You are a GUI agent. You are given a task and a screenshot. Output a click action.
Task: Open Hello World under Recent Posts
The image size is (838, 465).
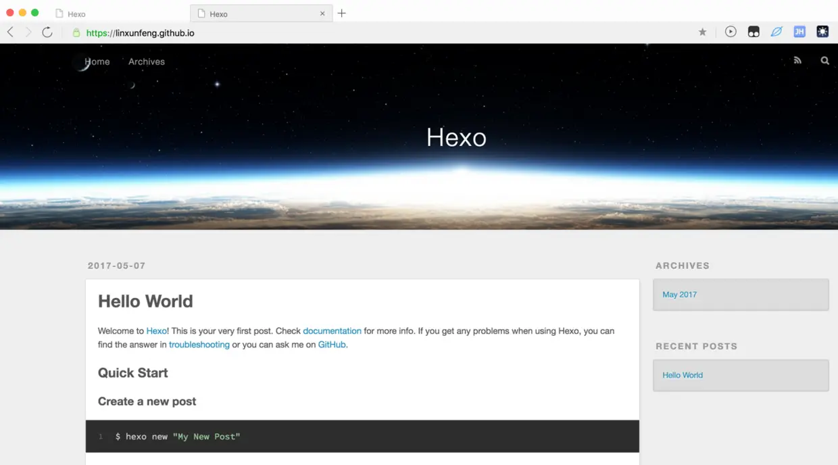click(x=683, y=375)
